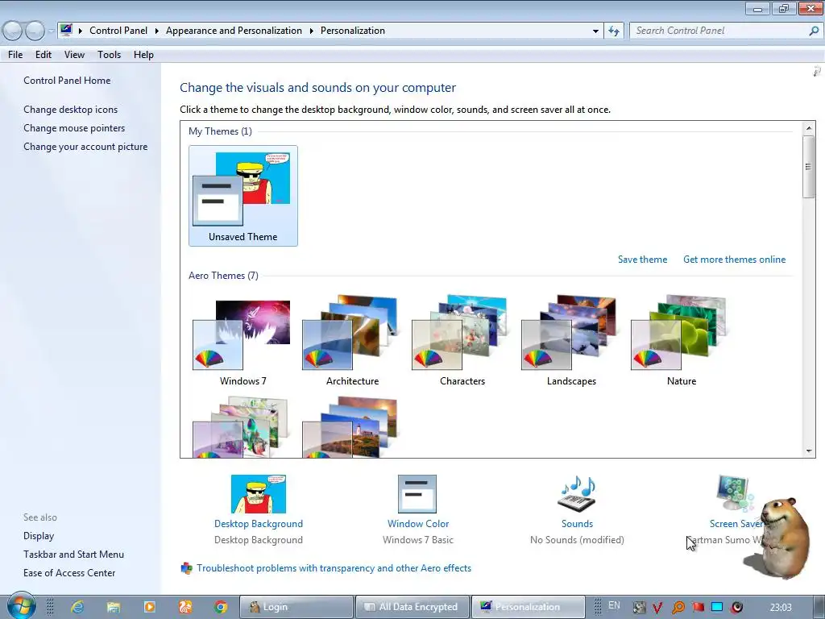Image resolution: width=825 pixels, height=619 pixels.
Task: Open the Help menu
Action: click(143, 55)
